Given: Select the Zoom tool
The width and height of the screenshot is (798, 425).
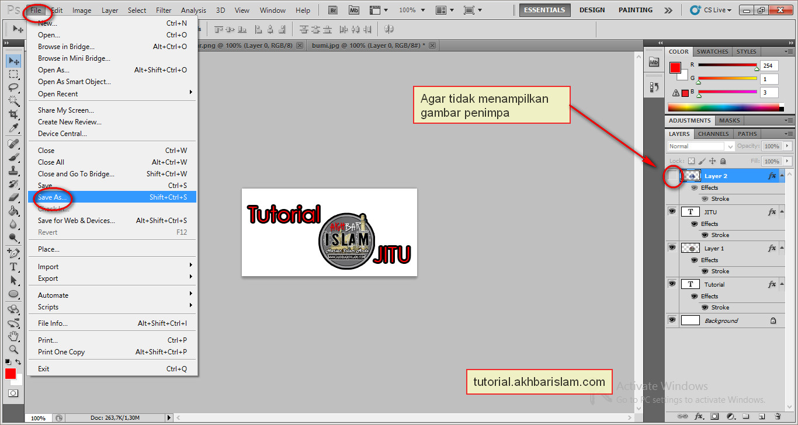Looking at the screenshot, I should [x=13, y=350].
